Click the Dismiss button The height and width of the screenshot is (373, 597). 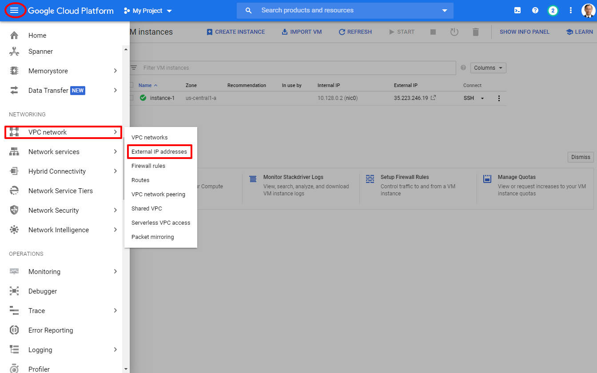(581, 157)
